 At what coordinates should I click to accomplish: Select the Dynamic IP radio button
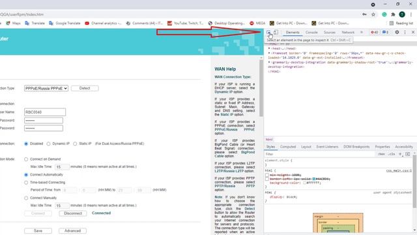click(48, 144)
